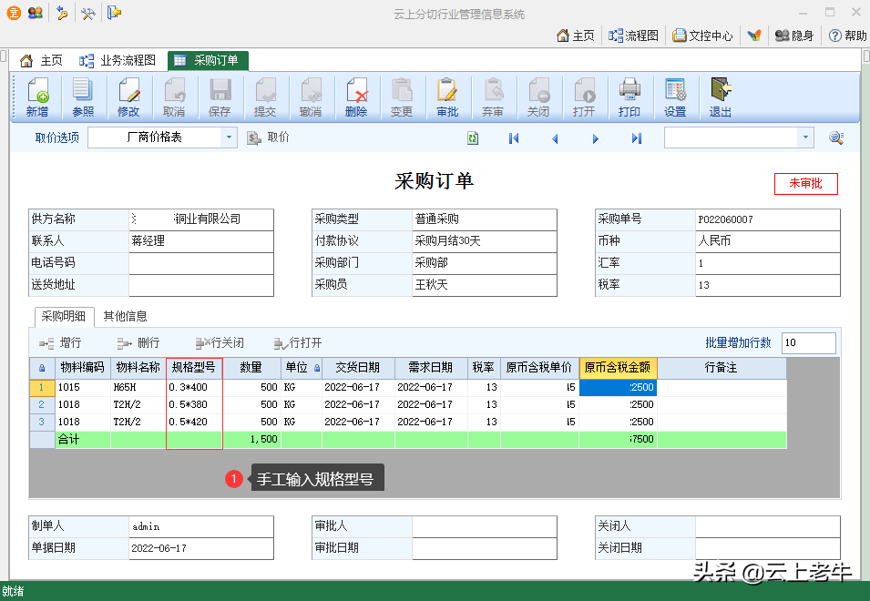Click the 退出 (Exit) toolbar icon
Screen dimensions: 870x601
[x=721, y=97]
